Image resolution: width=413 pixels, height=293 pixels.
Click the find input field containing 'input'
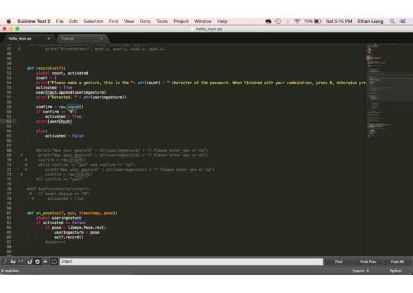click(x=191, y=262)
